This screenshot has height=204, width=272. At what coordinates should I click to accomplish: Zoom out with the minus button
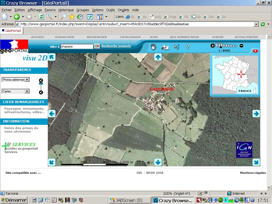point(241,46)
